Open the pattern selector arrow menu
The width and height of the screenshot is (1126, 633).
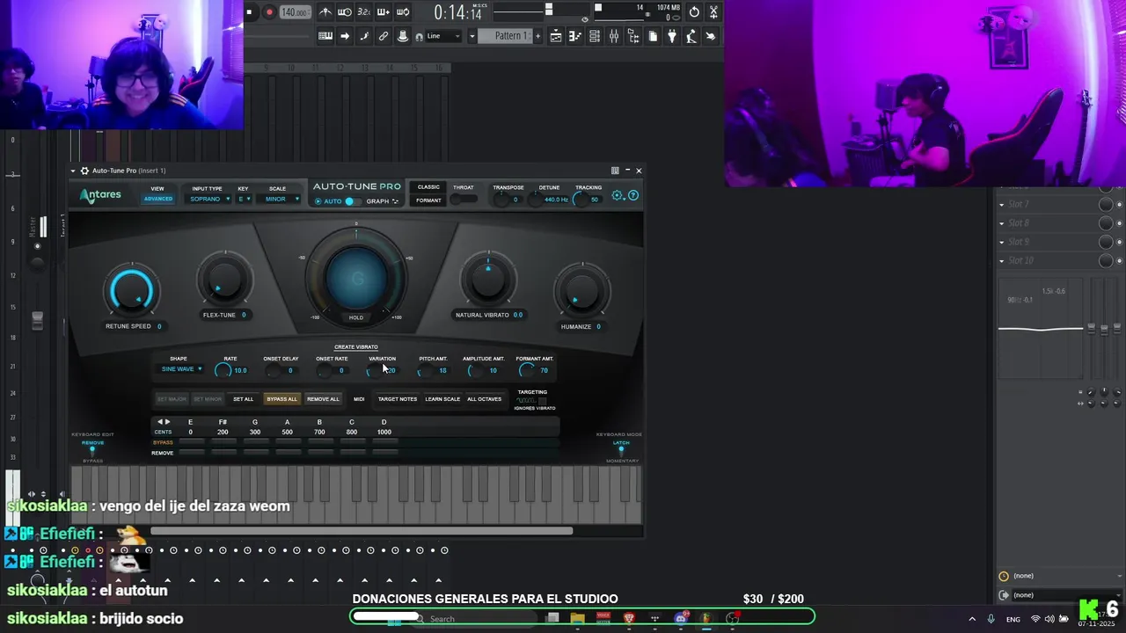472,36
